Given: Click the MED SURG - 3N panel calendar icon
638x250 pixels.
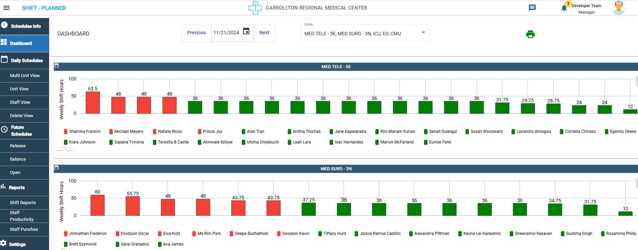Looking at the screenshot, I should [57, 167].
